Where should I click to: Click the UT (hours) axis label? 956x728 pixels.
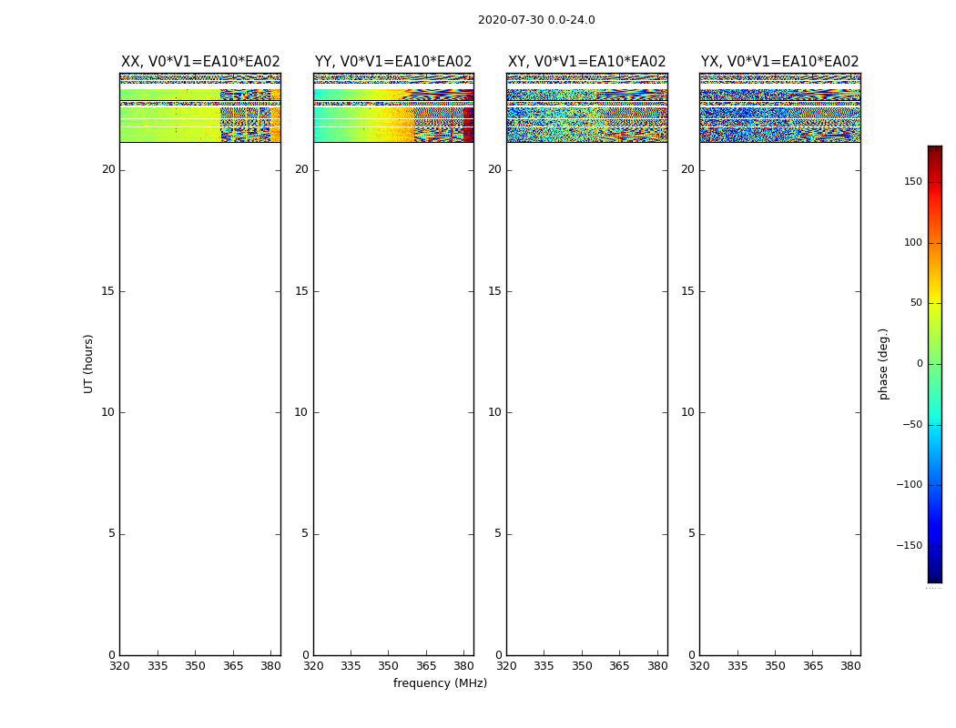pos(88,363)
